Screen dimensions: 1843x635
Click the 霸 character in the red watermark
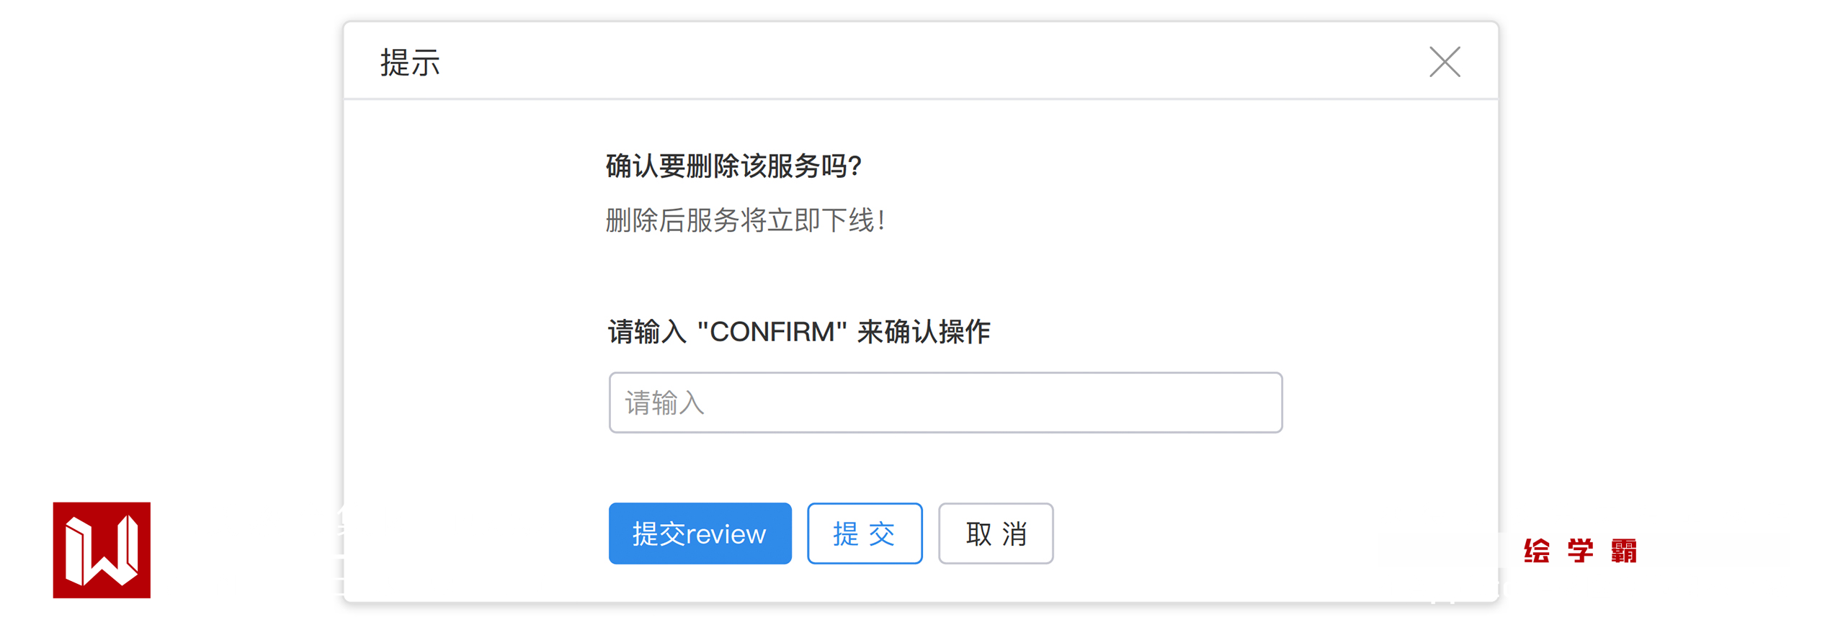tap(1623, 551)
